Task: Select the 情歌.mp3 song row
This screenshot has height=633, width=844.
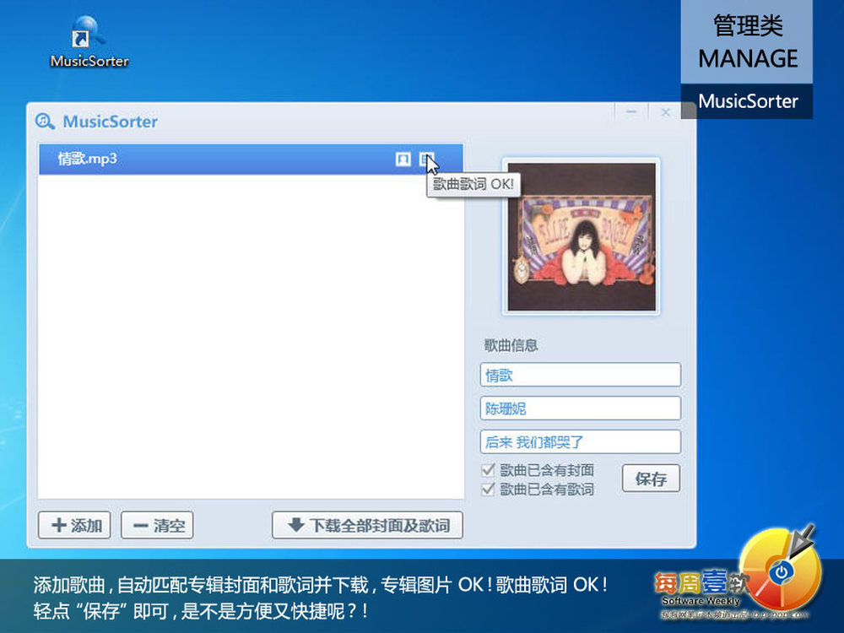Action: click(x=251, y=159)
